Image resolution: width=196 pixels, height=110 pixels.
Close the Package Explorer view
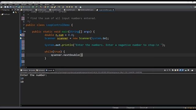[x=12, y=10]
